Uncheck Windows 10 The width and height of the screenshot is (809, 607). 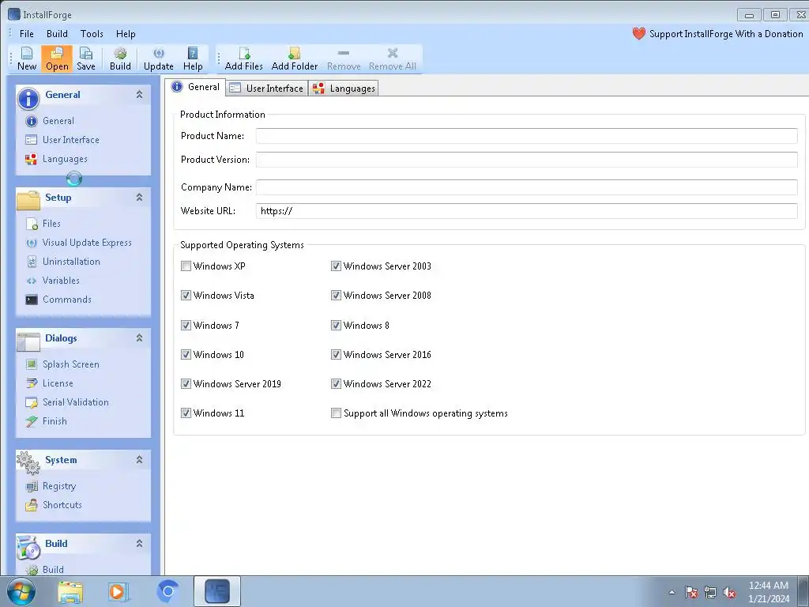tap(186, 355)
